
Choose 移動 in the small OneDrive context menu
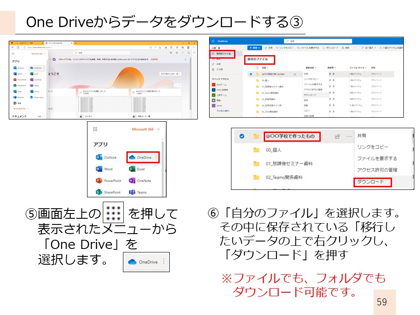pos(306,105)
